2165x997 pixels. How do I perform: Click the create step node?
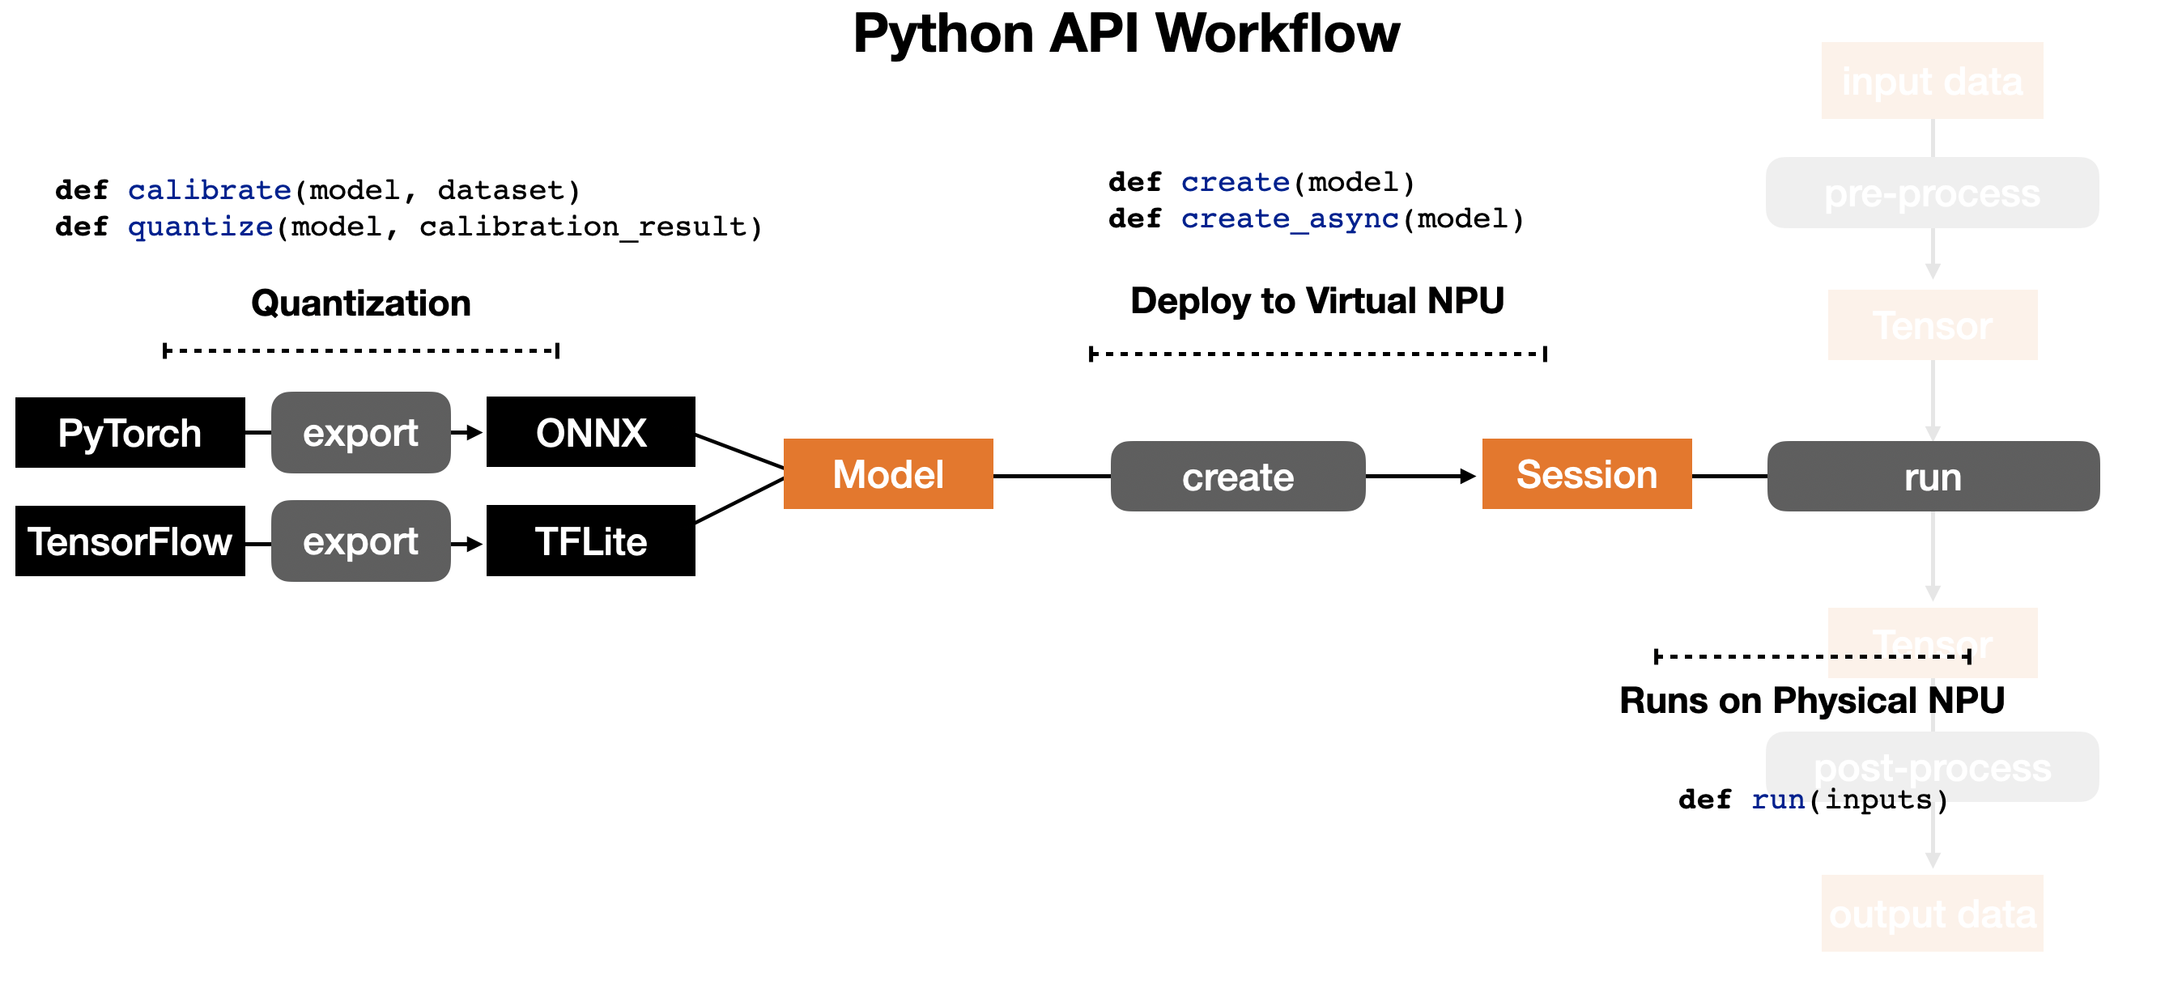(1238, 477)
